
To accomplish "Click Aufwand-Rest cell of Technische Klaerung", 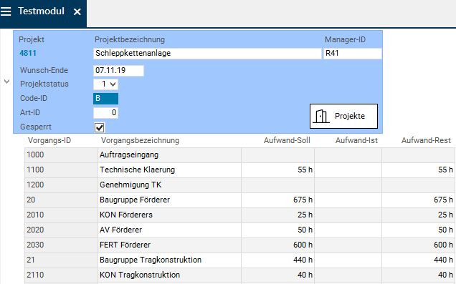I will point(419,170).
